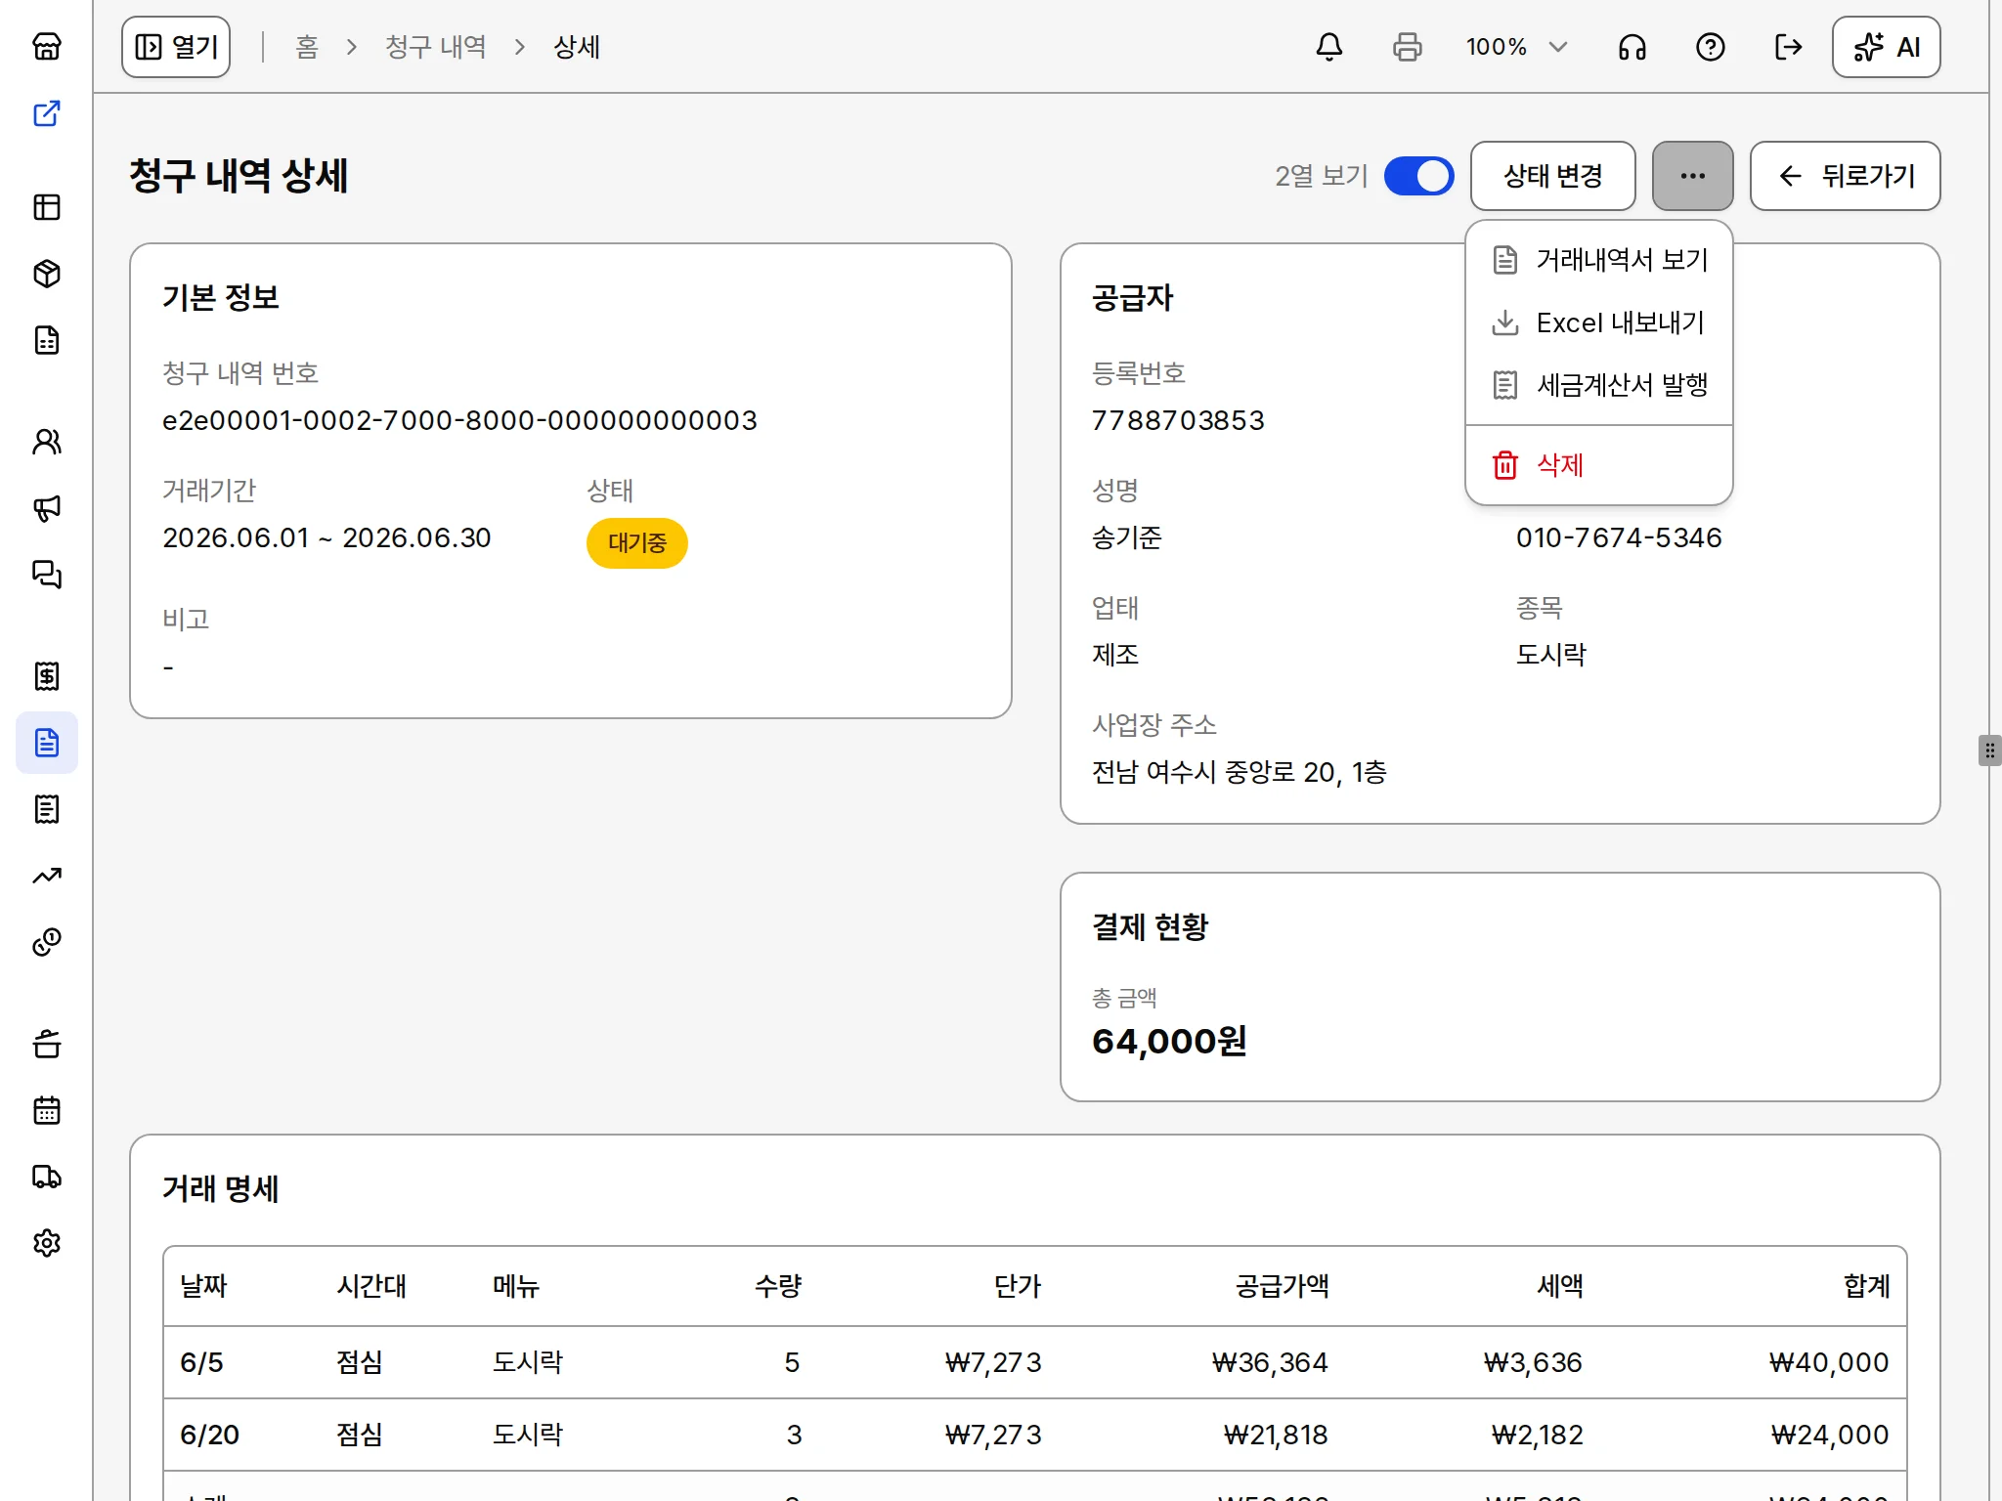Select 세금계산서 발행 menu item

1600,385
